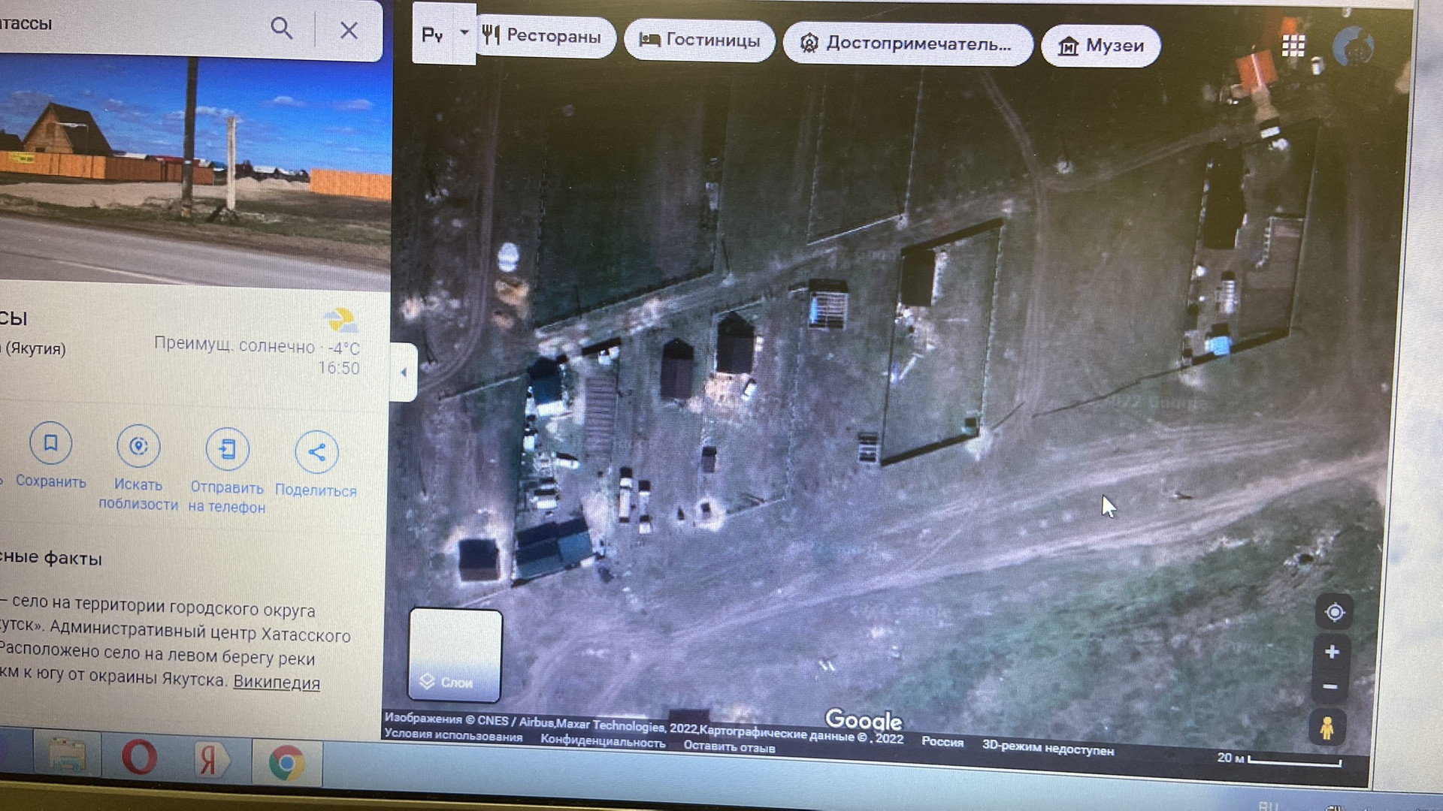Click the Поделиться share icon

pyautogui.click(x=316, y=452)
